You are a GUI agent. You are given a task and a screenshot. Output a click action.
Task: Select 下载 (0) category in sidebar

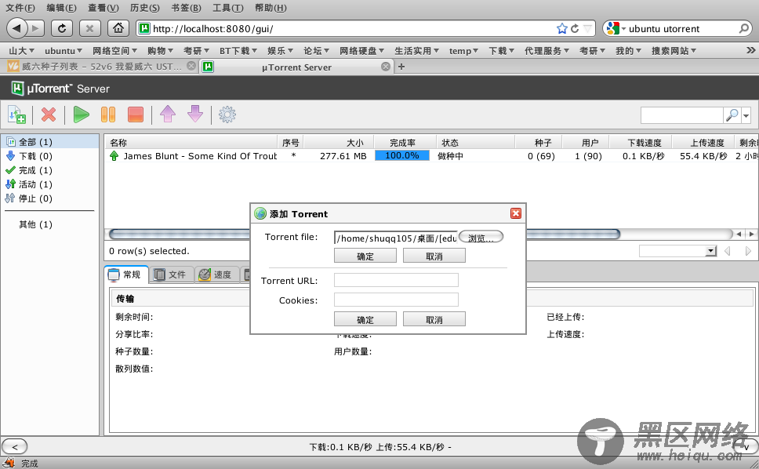click(50, 156)
